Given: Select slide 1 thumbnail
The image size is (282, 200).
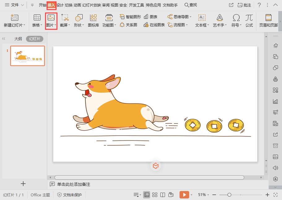Looking at the screenshot, I should [x=27, y=56].
